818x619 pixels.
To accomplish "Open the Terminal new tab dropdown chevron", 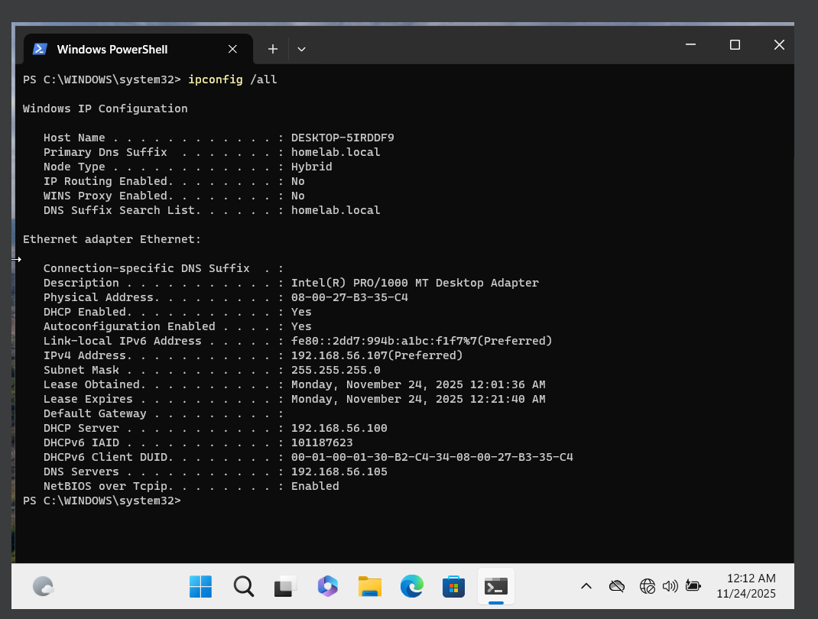I will click(301, 48).
